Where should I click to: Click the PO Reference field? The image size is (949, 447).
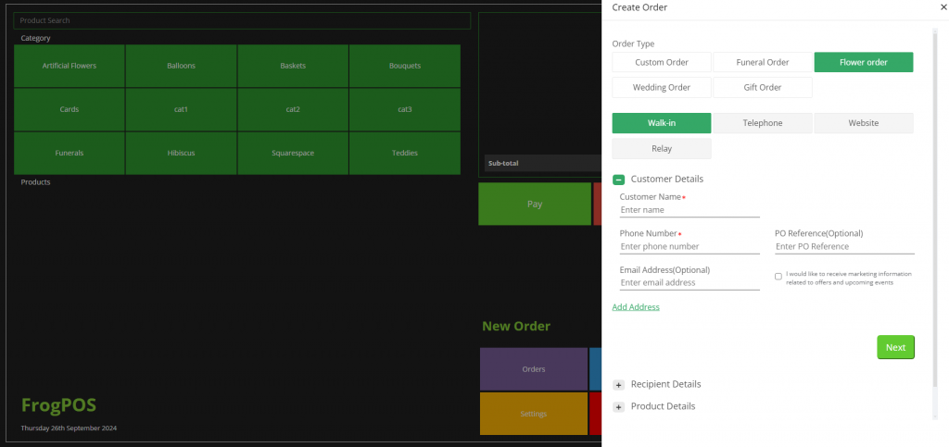(844, 247)
